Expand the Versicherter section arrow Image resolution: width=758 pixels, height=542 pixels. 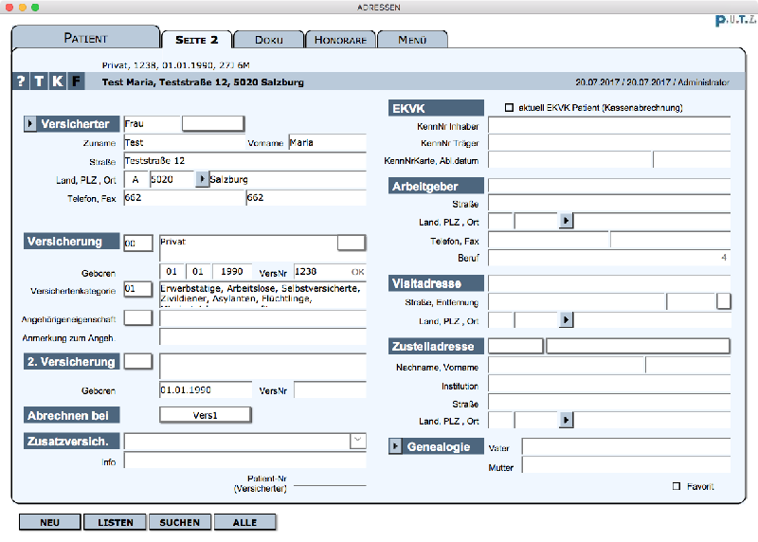(x=30, y=124)
